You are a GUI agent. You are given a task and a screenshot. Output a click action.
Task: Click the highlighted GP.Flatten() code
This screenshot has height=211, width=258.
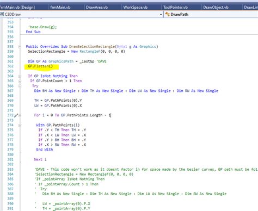40,66
